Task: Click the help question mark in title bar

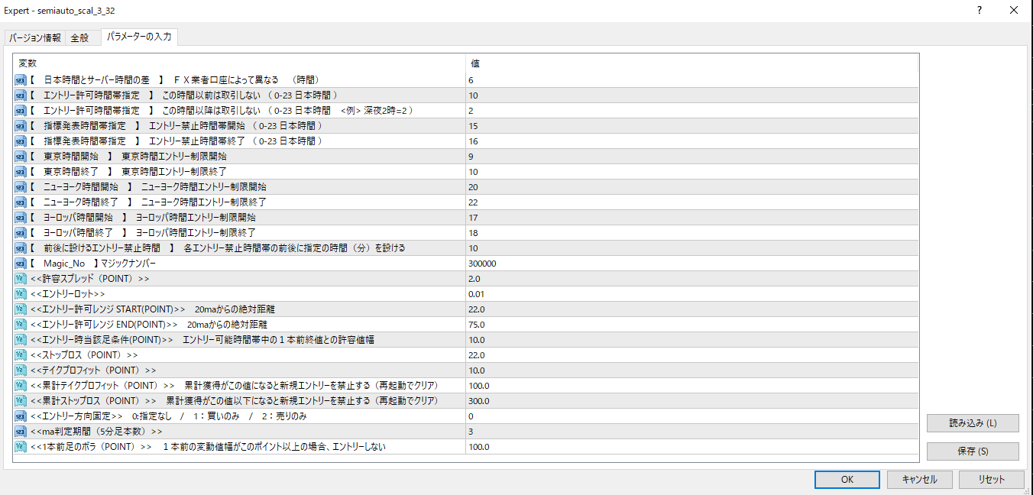Action: (980, 11)
